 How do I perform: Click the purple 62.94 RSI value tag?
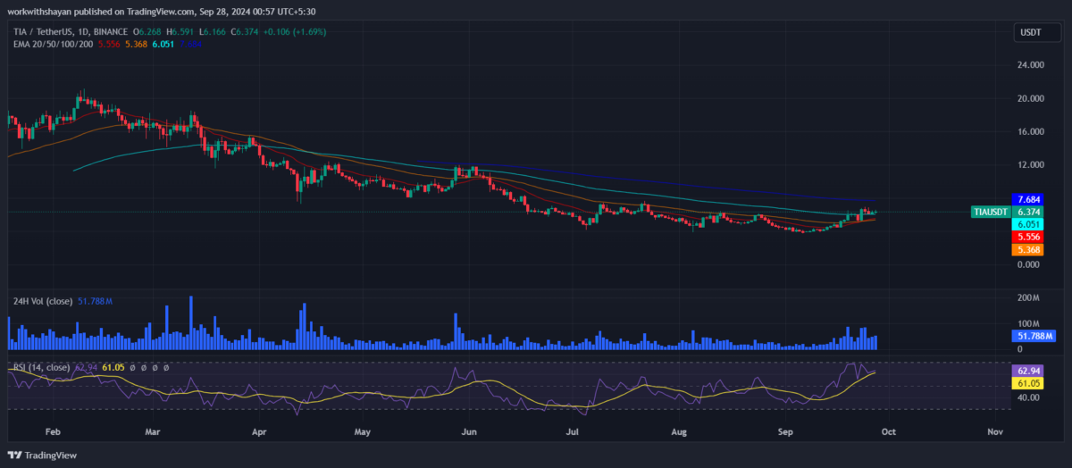pos(1026,369)
